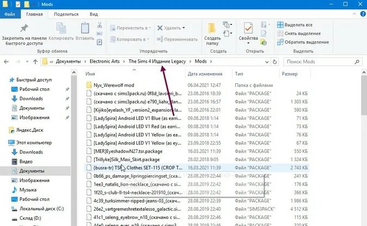Click the Rename (Переименовать) button
The image size is (367, 226).
pyautogui.click(x=177, y=39)
